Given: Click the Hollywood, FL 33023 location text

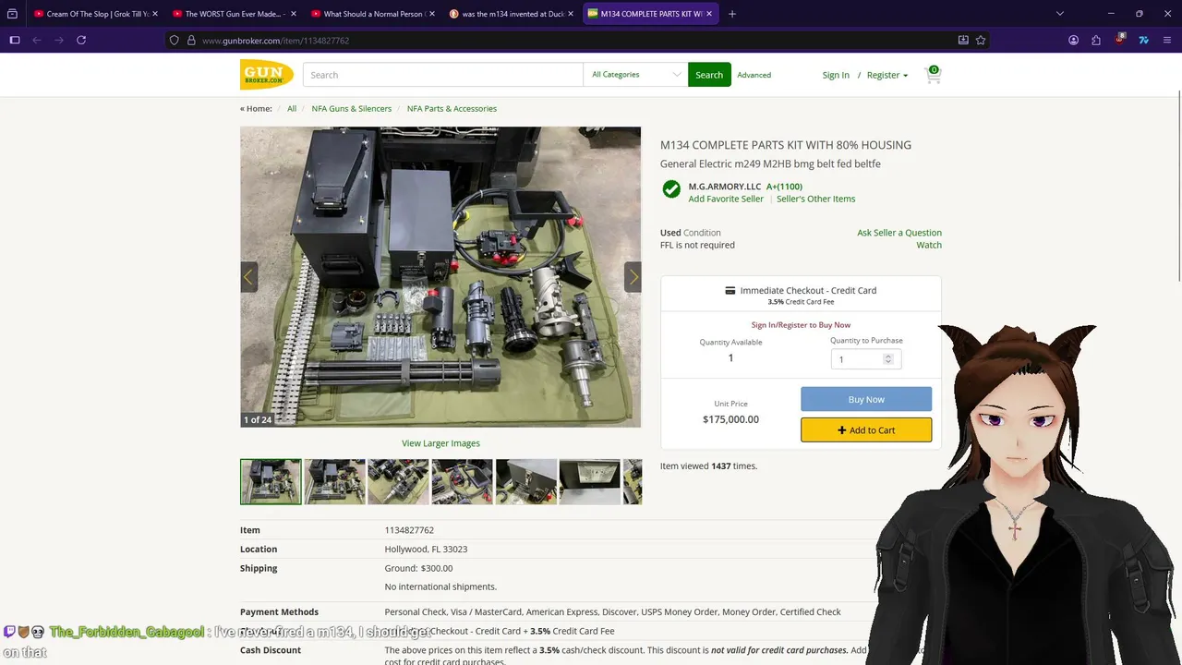Looking at the screenshot, I should coord(426,550).
